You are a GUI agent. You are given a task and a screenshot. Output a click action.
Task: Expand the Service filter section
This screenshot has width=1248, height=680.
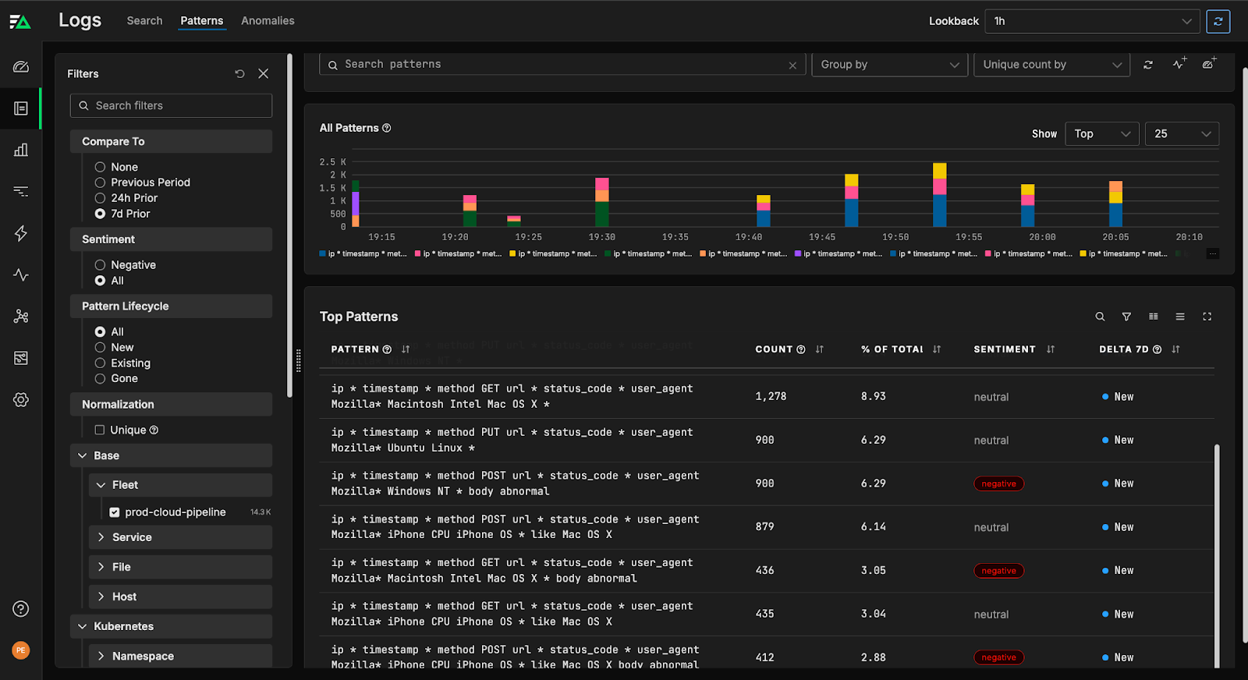[132, 537]
